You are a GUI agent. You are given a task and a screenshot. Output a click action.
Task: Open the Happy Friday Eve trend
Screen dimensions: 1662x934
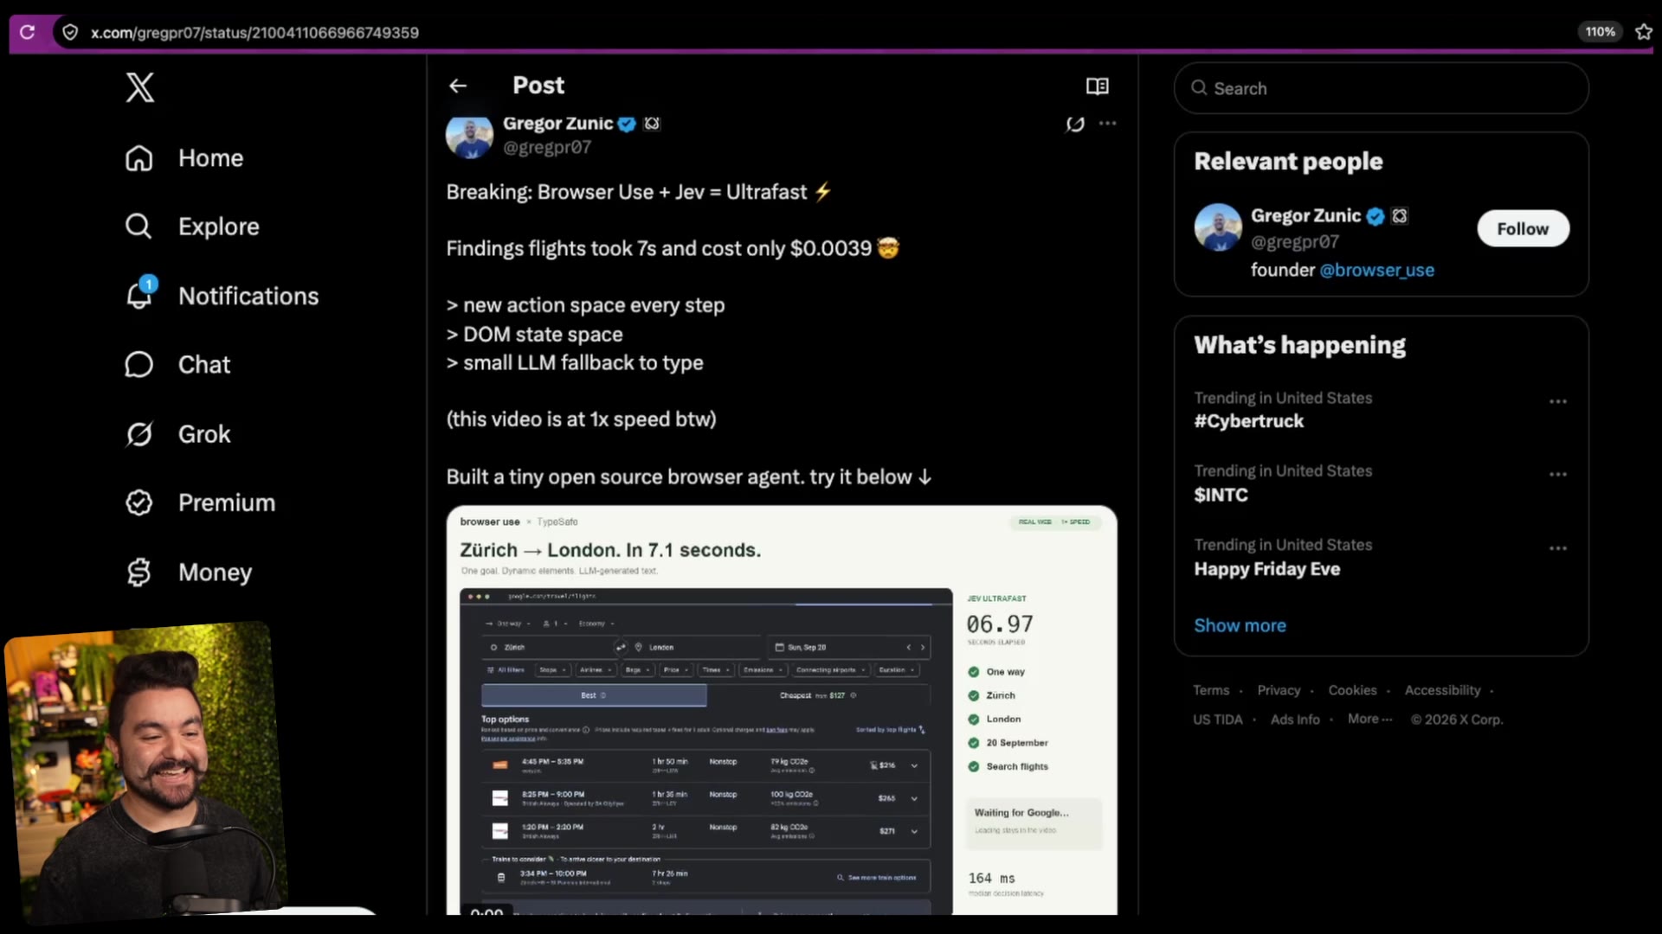[1266, 569]
